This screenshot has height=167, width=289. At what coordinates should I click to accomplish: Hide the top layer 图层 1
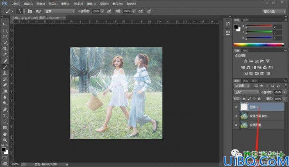[236, 107]
